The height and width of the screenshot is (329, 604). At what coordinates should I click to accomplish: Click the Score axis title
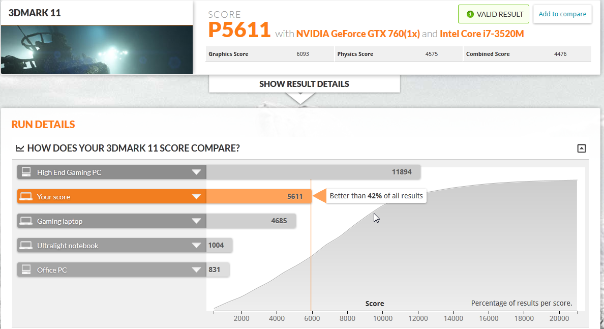point(375,304)
